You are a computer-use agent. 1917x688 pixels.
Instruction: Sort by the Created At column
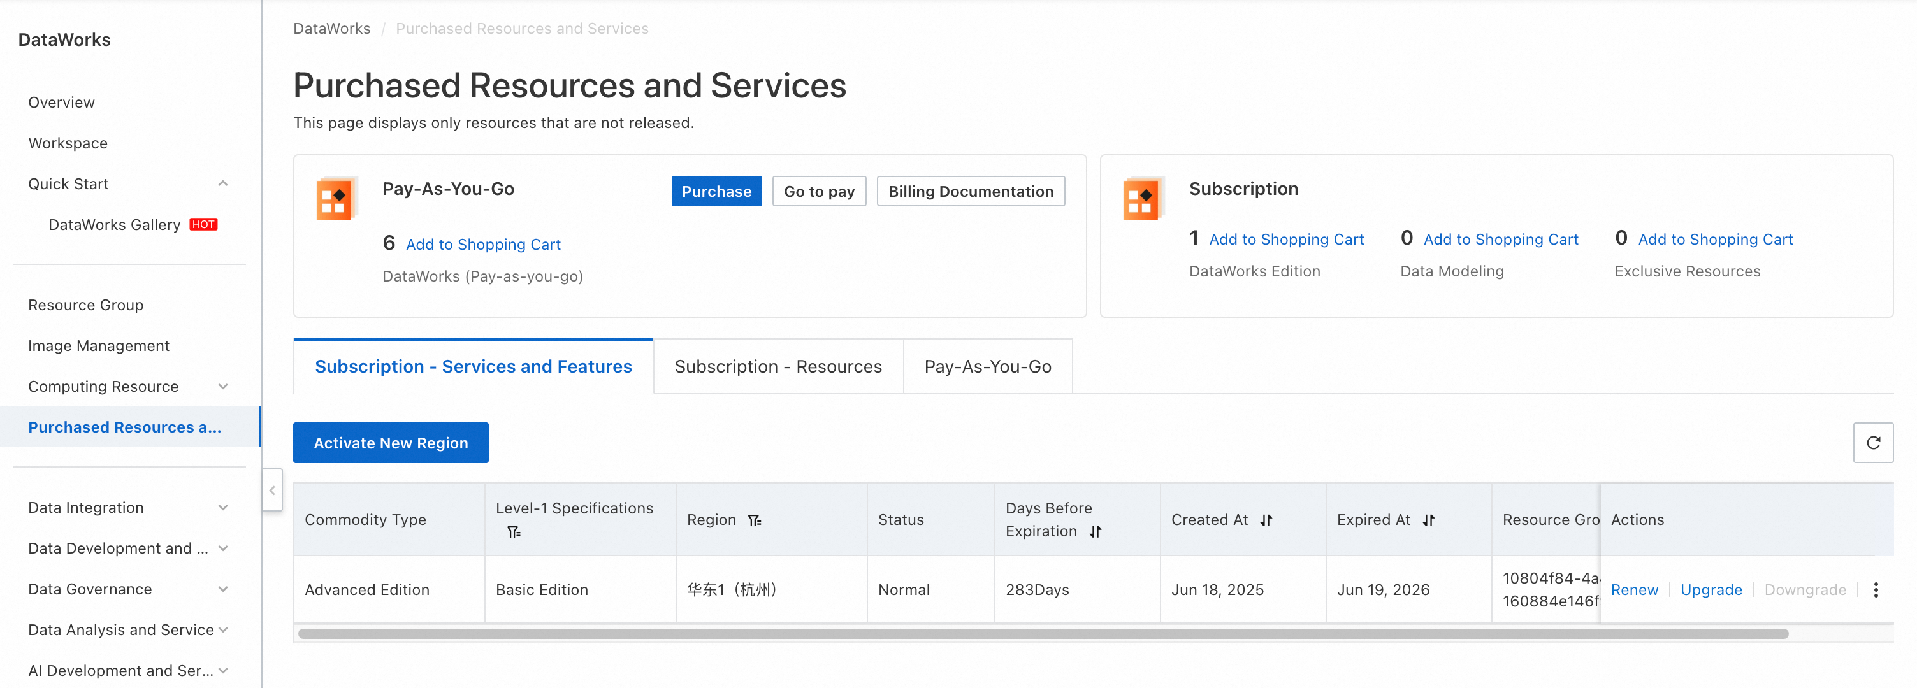[1266, 520]
